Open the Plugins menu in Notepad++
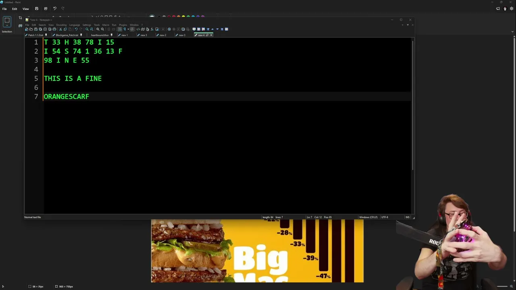516x290 pixels. (123, 25)
